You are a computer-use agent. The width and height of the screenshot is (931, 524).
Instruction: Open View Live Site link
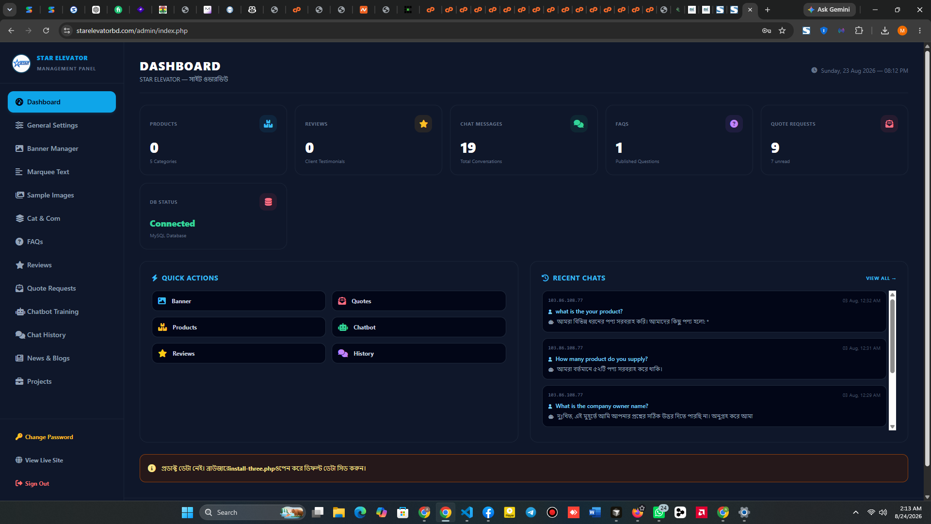[x=39, y=460]
